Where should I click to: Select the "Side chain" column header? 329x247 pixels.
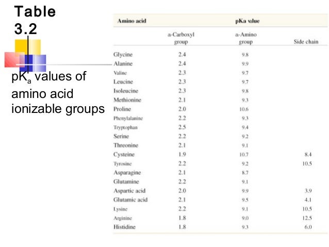pyautogui.click(x=306, y=41)
